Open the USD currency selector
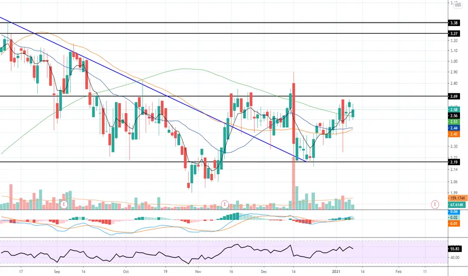The height and width of the screenshot is (276, 468). coord(457,5)
